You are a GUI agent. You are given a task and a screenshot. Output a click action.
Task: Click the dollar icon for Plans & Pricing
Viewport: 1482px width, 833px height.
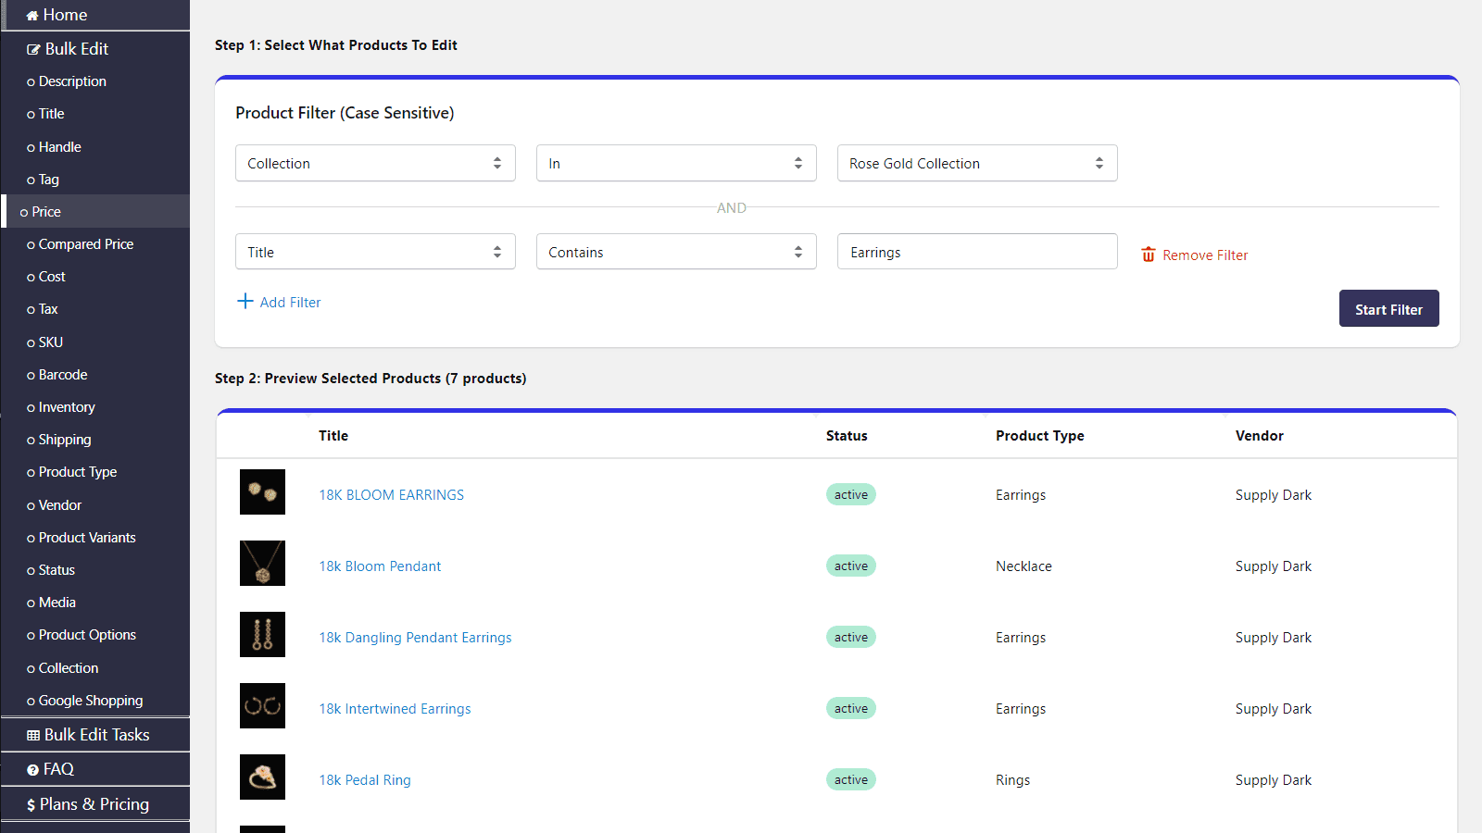point(31,805)
